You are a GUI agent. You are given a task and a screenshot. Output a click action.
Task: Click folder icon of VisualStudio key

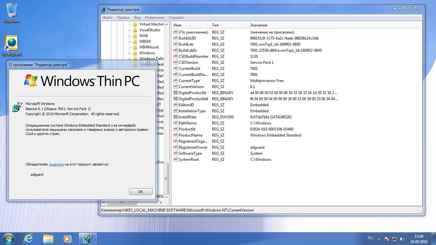click(x=135, y=30)
